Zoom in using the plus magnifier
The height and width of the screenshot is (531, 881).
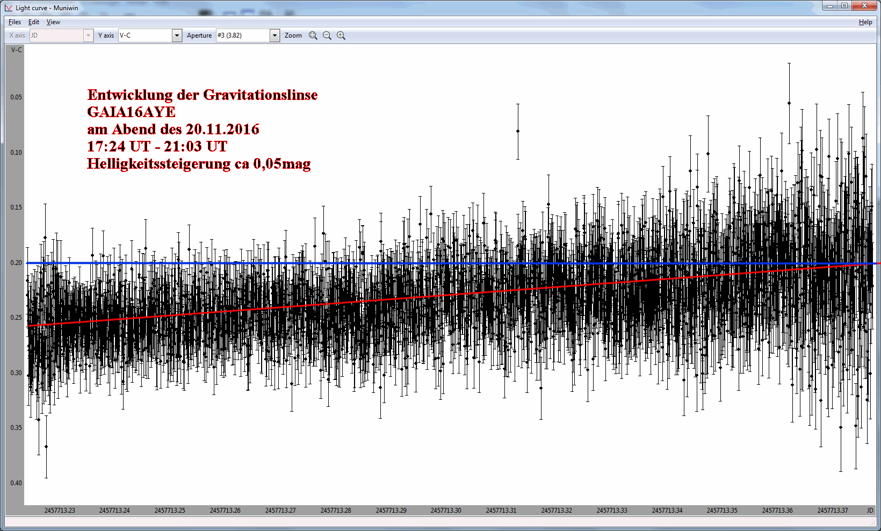tap(341, 35)
